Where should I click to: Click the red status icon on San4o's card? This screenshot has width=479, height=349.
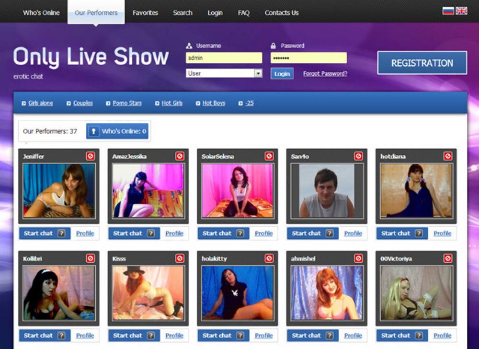[x=358, y=156]
